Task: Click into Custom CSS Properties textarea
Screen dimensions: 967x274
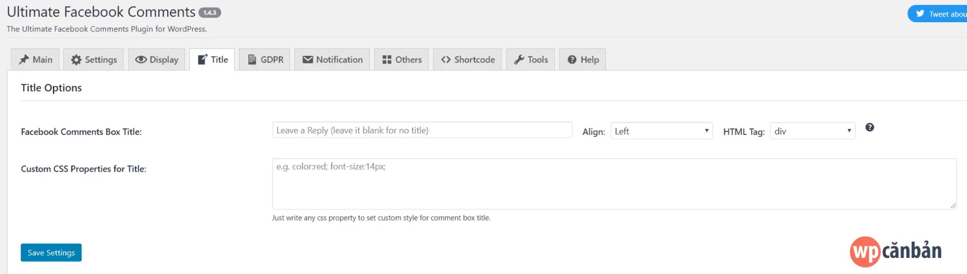Action: tap(614, 184)
